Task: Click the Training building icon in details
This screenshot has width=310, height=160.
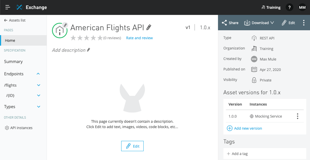Action: point(254,49)
